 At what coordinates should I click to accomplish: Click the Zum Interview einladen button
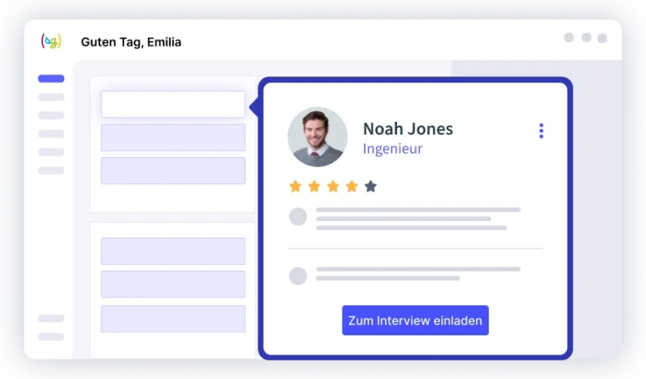[x=416, y=320]
